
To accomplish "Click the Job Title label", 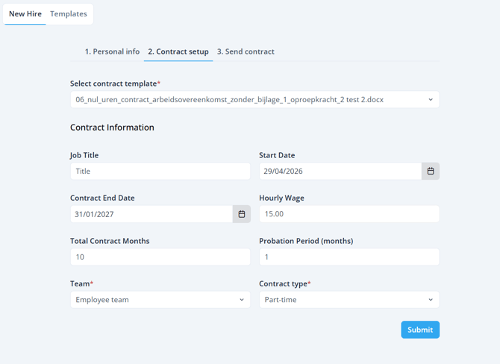I will point(84,155).
